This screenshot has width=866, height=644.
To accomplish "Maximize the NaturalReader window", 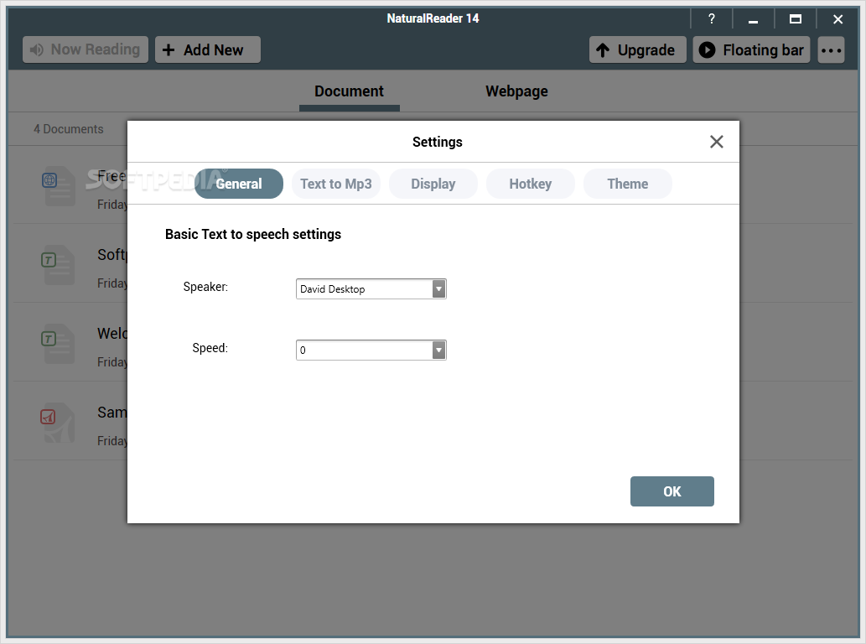I will pyautogui.click(x=796, y=18).
